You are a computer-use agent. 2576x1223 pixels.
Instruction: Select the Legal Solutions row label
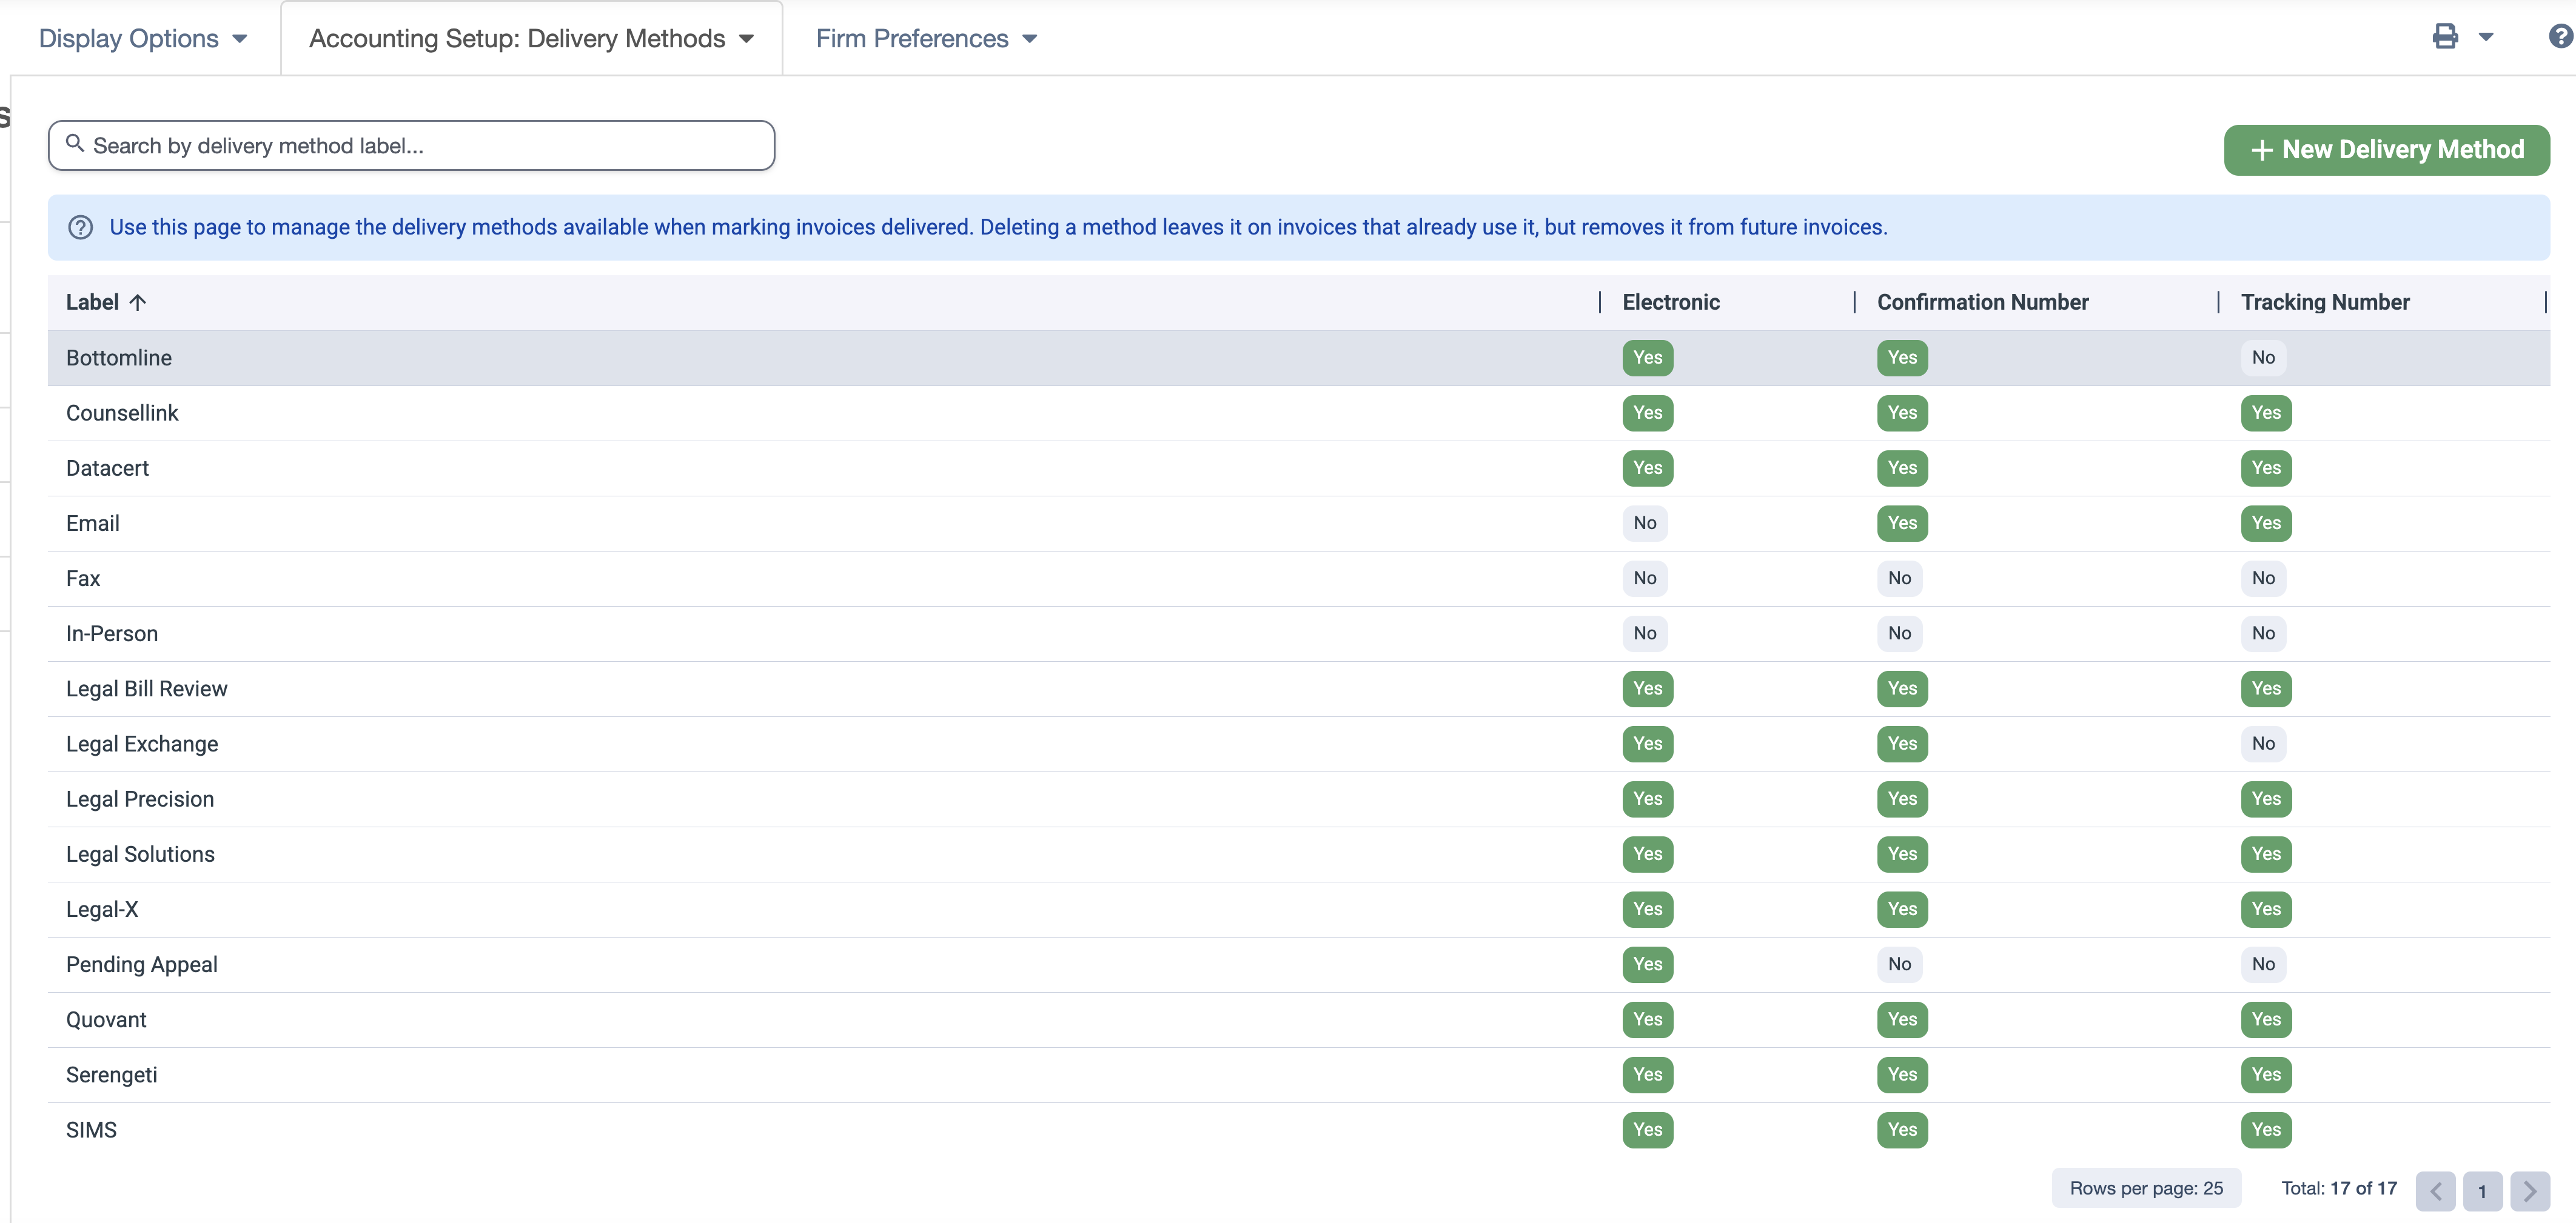click(x=140, y=855)
